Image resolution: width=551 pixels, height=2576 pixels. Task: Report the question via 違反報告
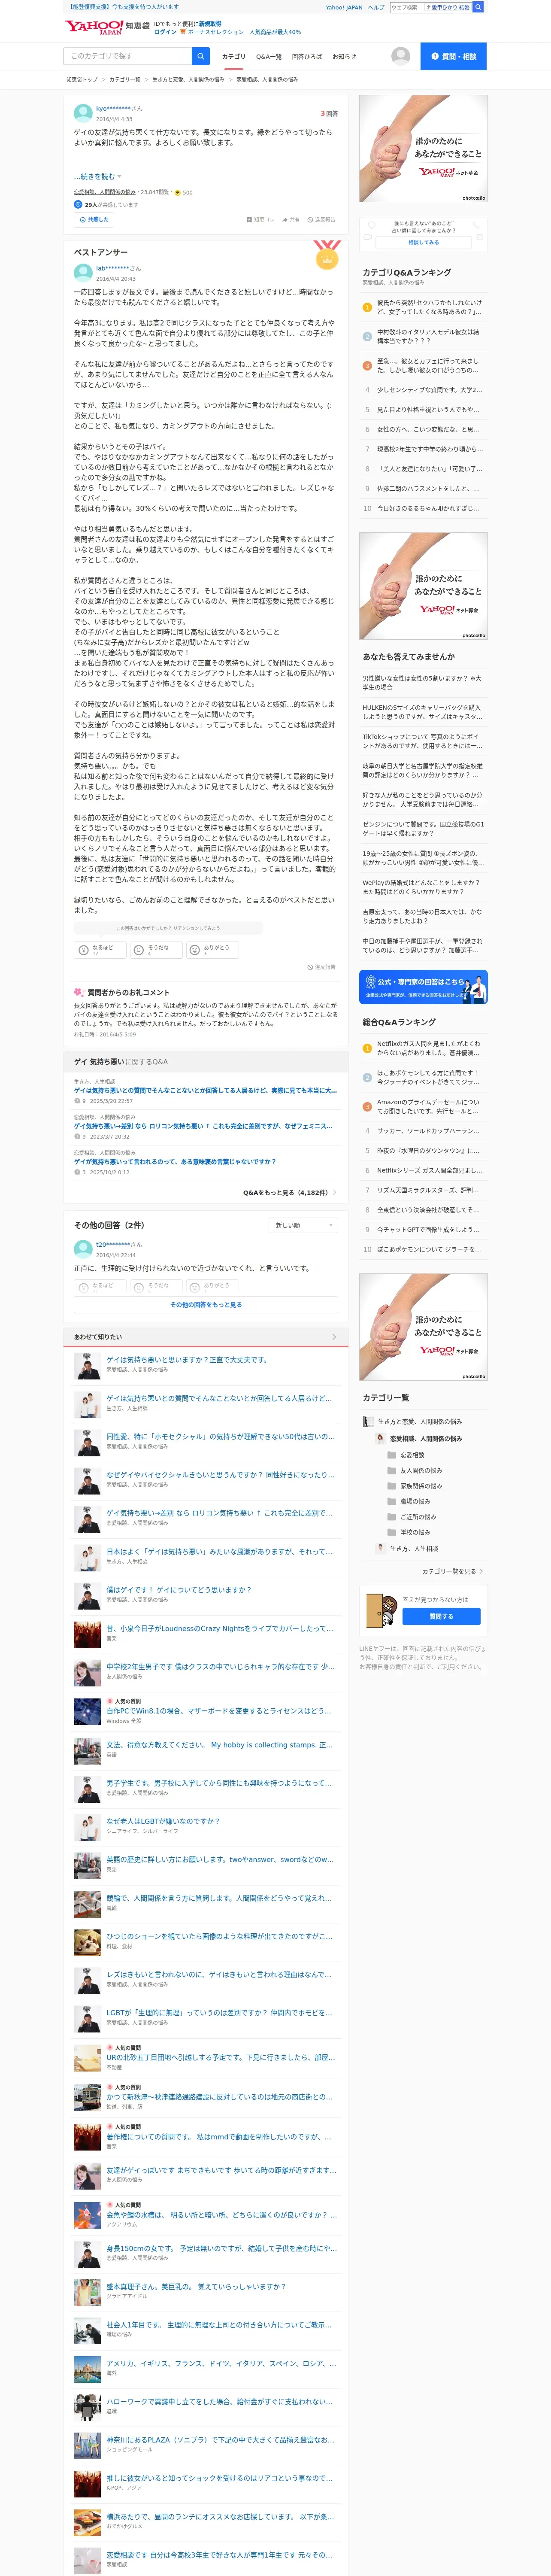point(321,219)
